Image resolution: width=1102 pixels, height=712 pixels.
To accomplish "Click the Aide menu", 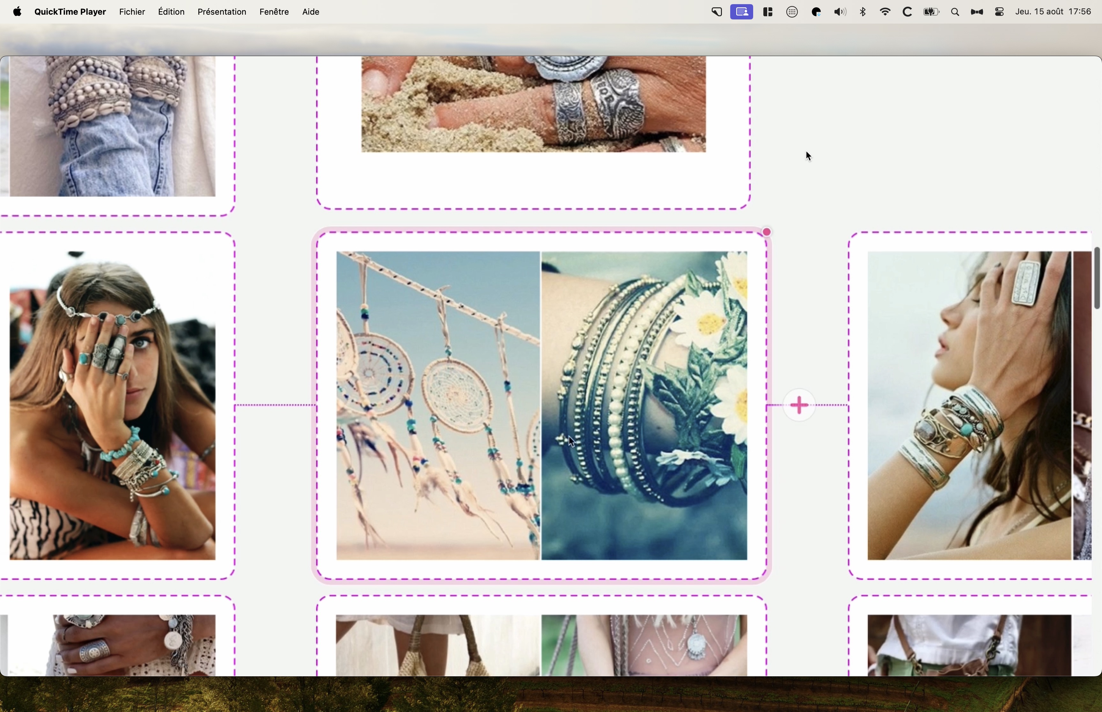I will [311, 12].
